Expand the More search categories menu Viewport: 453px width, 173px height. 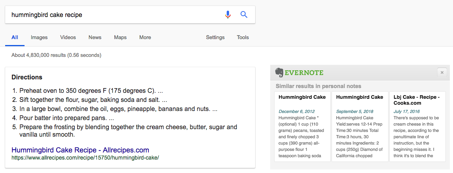pos(145,38)
